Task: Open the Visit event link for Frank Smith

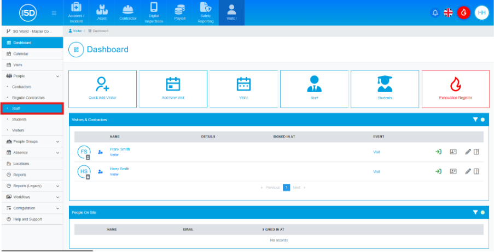Action: click(x=376, y=152)
